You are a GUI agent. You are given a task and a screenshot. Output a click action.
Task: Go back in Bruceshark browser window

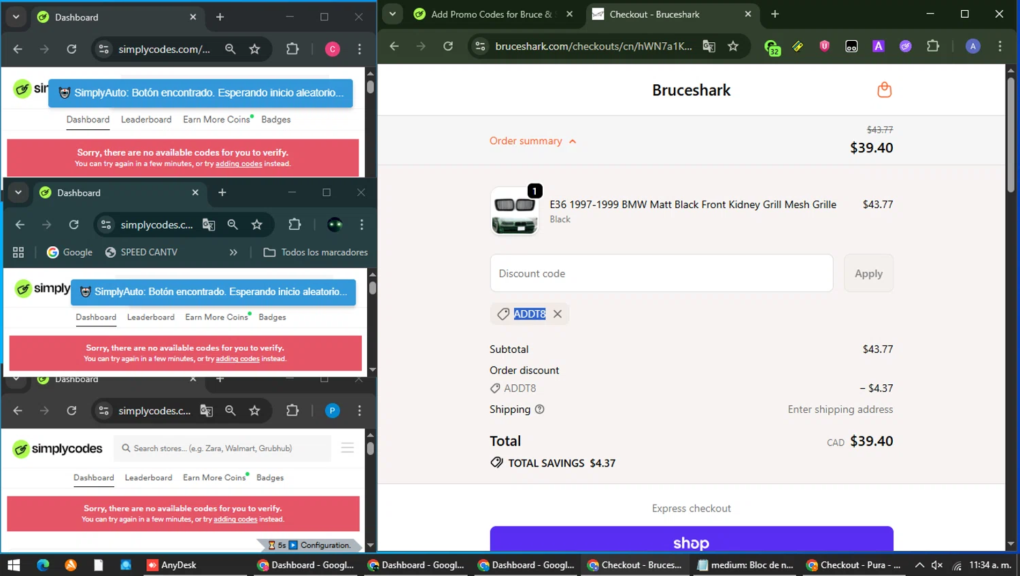[x=394, y=46]
